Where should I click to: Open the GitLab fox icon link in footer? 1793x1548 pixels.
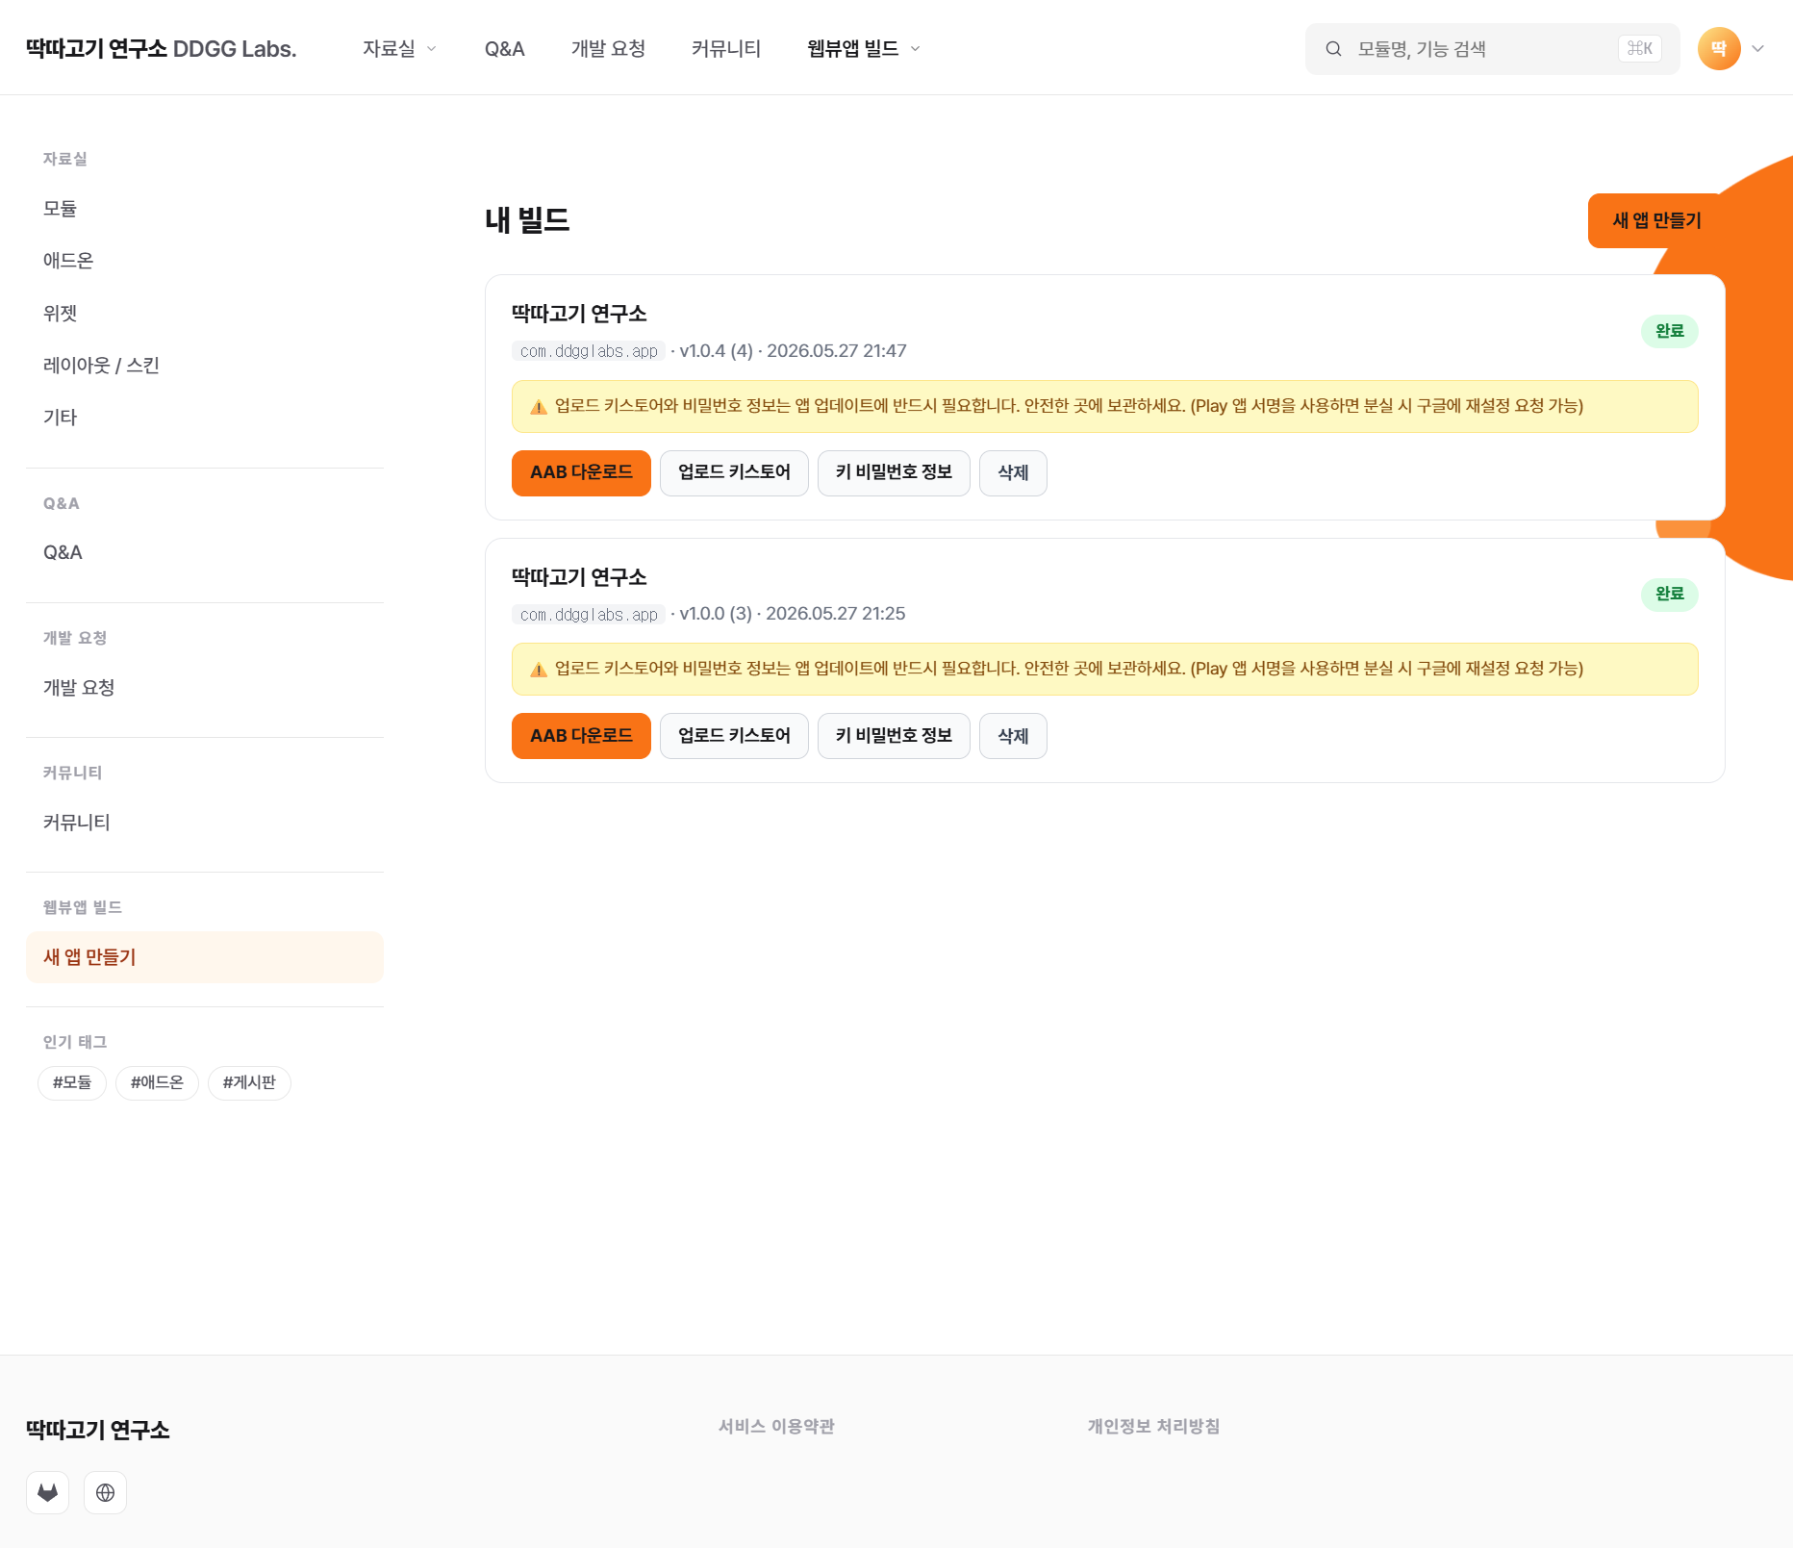(x=47, y=1492)
